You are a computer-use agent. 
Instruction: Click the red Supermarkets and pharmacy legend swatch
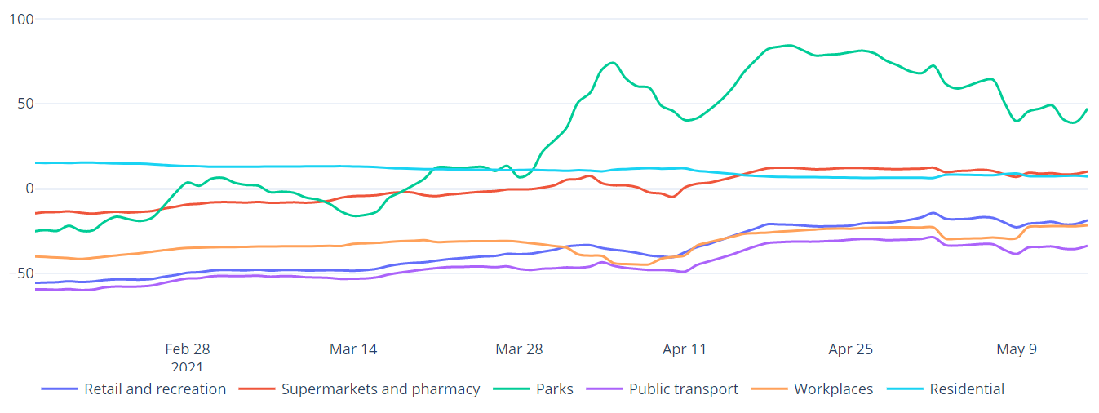point(257,389)
